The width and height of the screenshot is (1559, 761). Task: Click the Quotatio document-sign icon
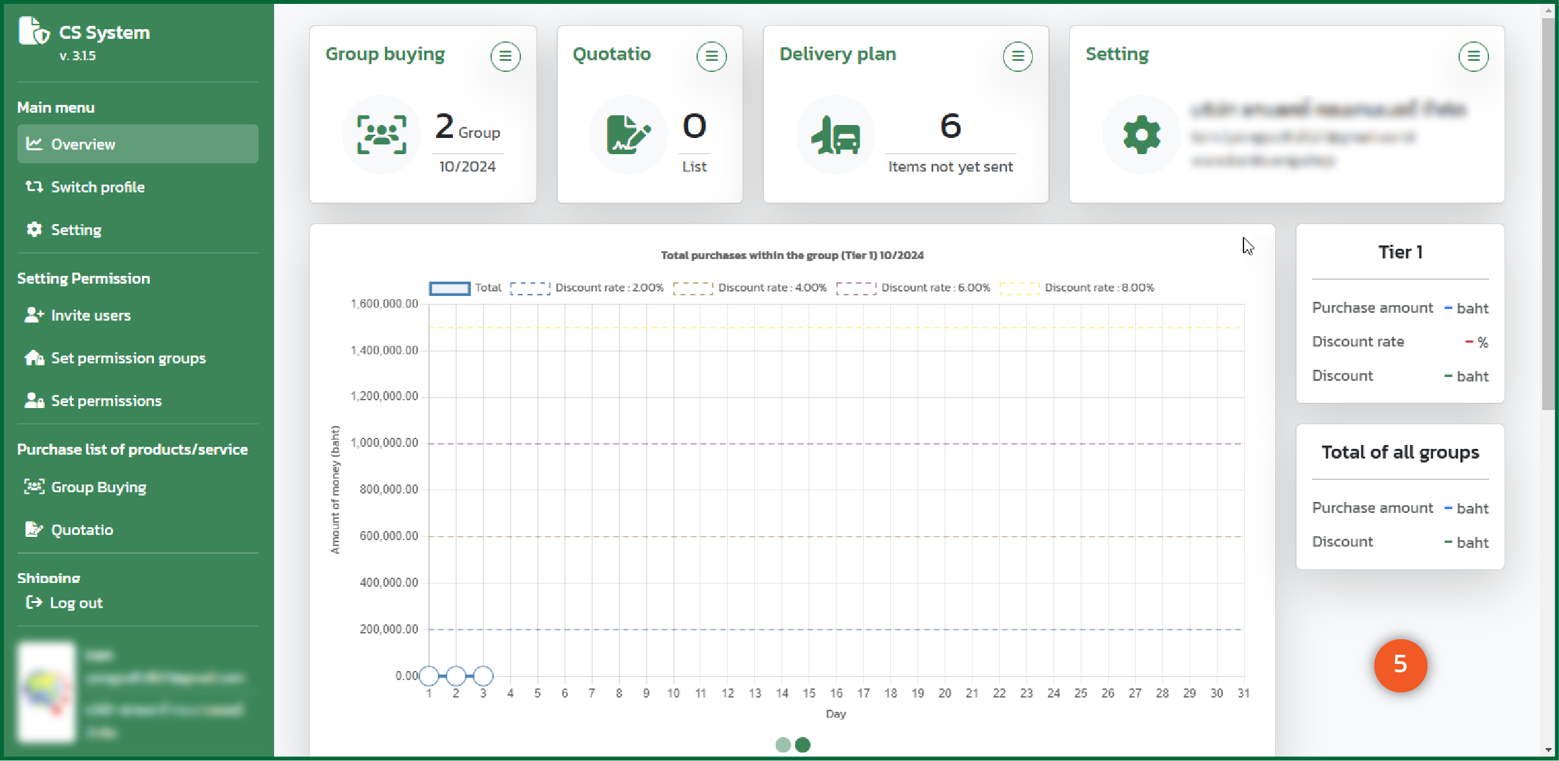(x=628, y=135)
